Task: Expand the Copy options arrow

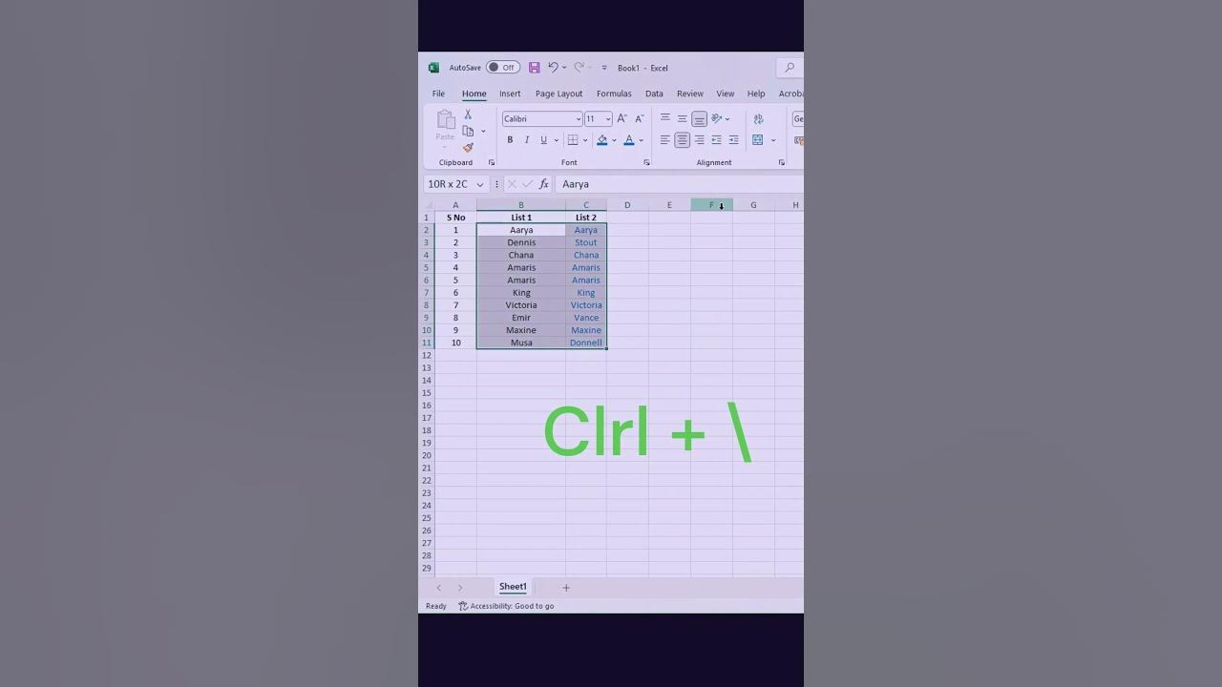Action: (483, 132)
